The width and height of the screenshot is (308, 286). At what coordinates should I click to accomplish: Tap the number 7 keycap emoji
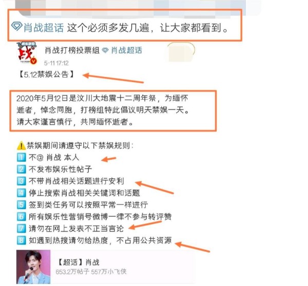tap(21, 228)
